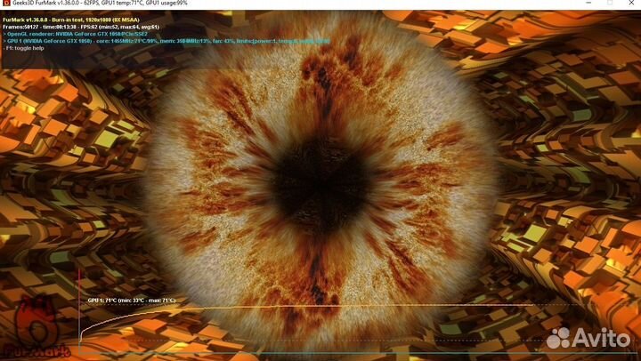Image resolution: width=641 pixels, height=361 pixels.
Task: Minimize the FurMark window
Action: (572, 4)
